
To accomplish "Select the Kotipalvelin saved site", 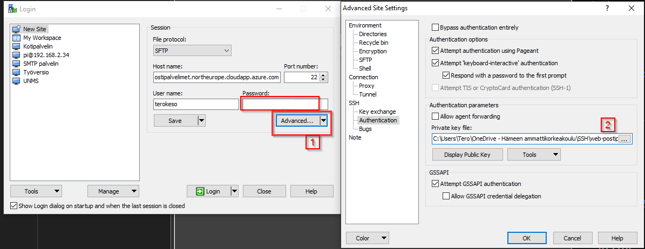I will point(38,46).
